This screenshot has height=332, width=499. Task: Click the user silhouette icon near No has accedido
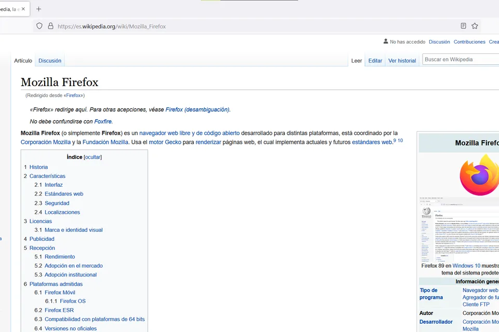coord(386,41)
